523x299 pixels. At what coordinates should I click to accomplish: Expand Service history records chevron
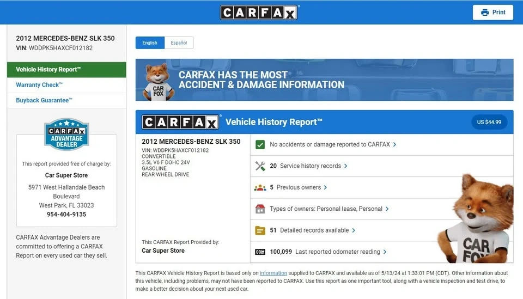[345, 166]
